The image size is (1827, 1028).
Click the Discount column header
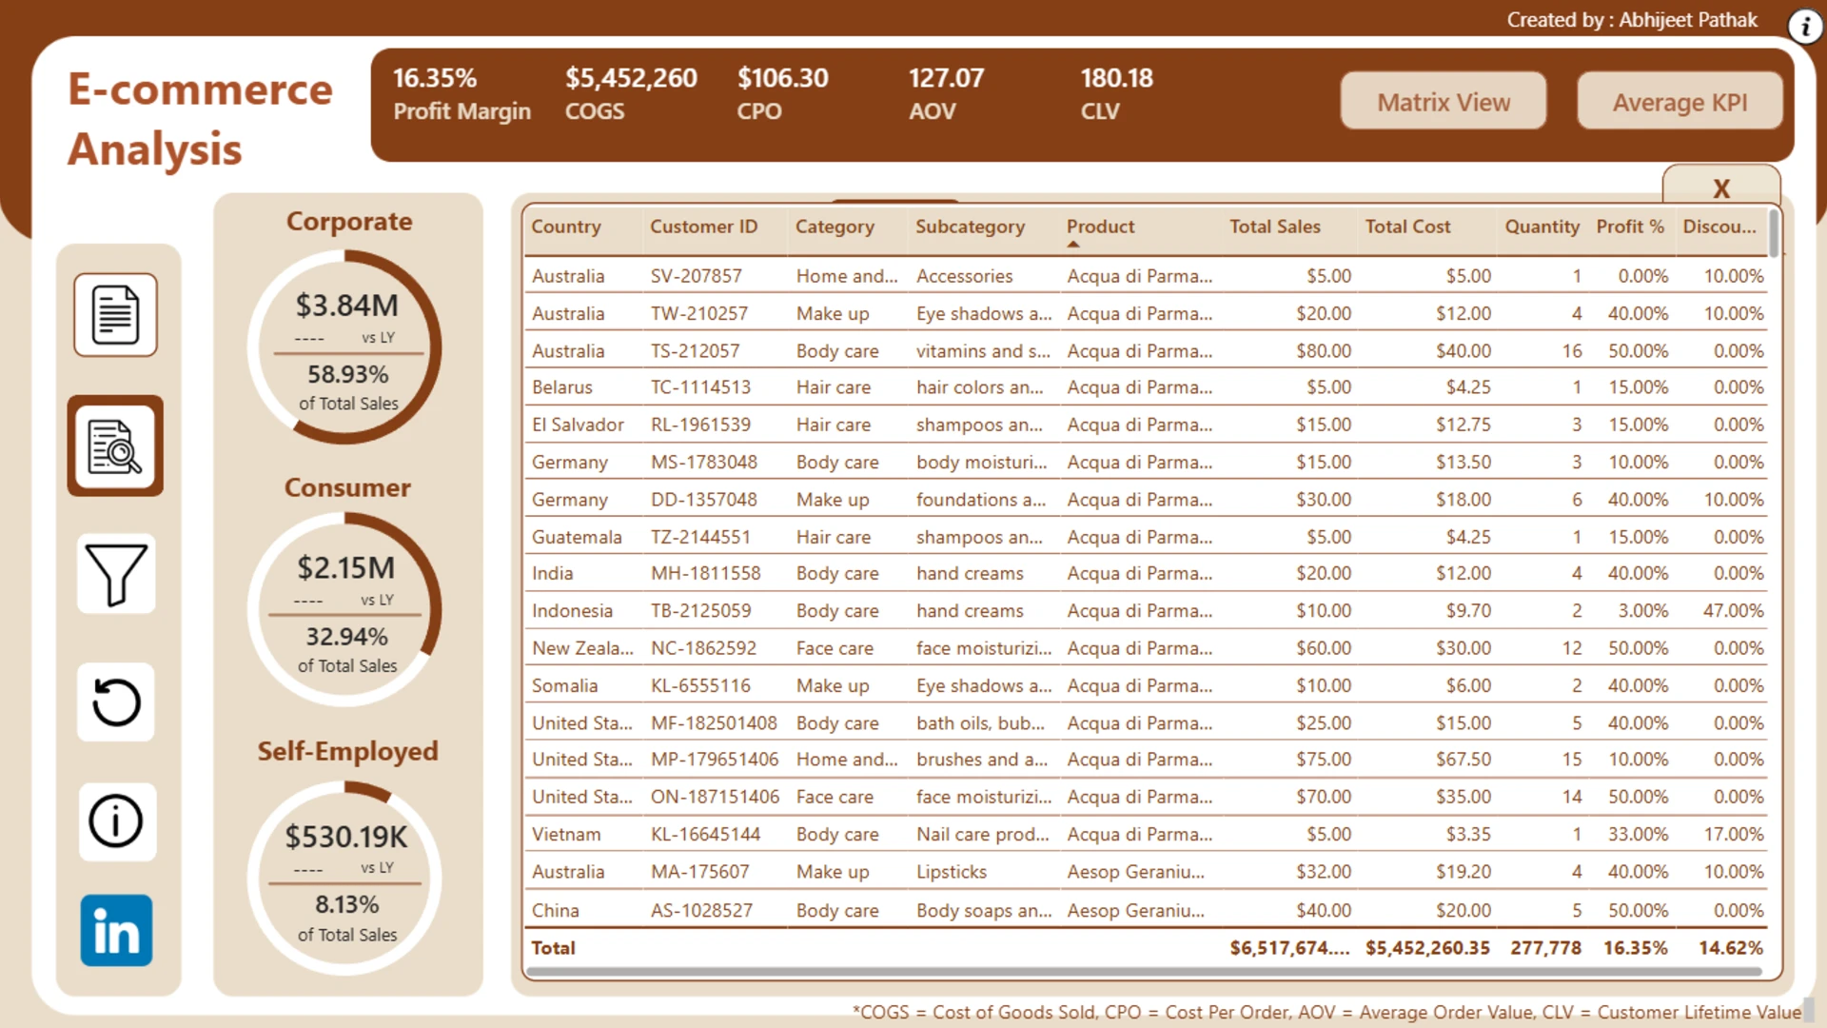pos(1719,227)
